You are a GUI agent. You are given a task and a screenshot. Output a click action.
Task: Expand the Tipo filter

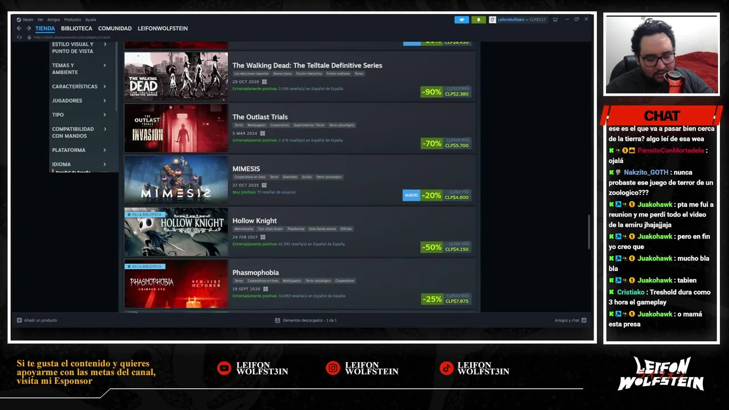tap(79, 115)
